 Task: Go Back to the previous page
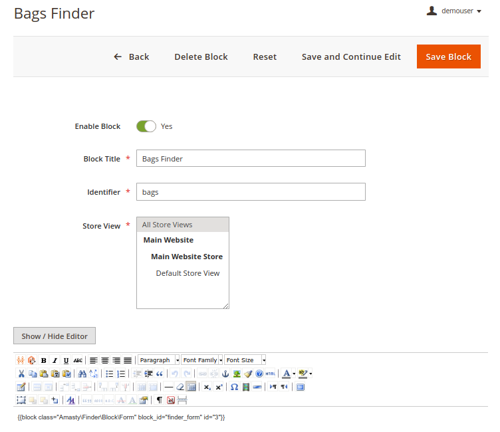[x=132, y=56]
